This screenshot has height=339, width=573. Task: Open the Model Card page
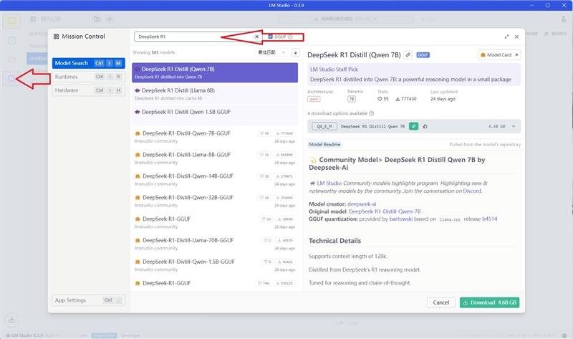(499, 55)
